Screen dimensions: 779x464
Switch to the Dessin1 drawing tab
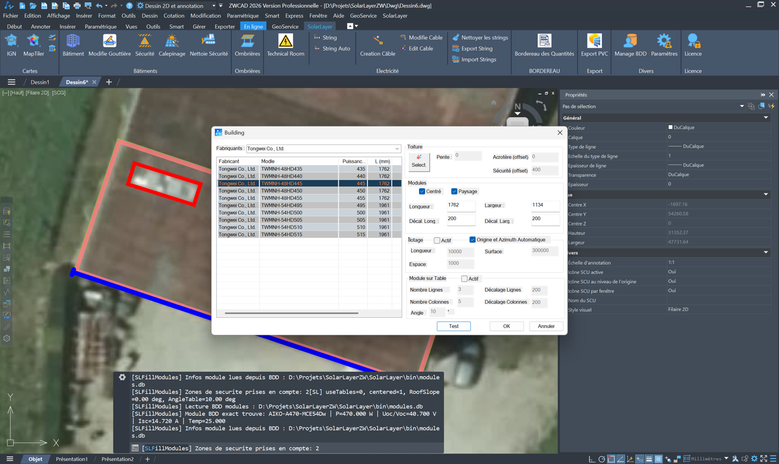point(40,82)
